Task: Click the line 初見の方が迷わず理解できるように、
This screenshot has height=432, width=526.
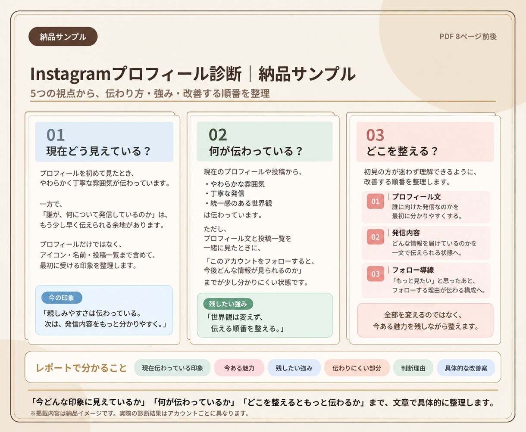Action: (421, 171)
